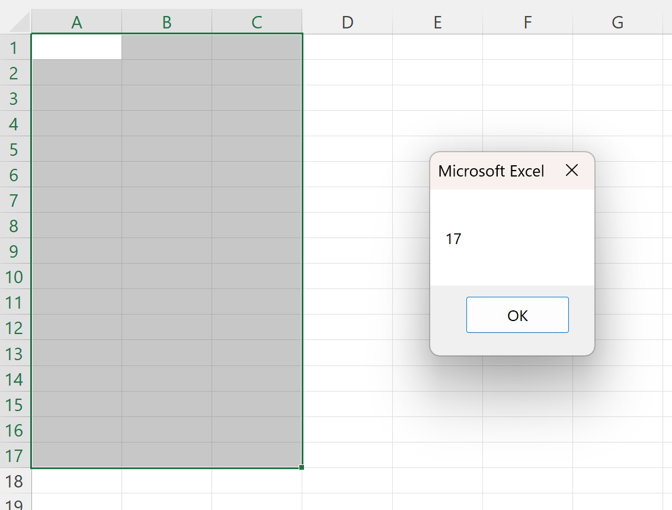Click cell D1

(347, 47)
